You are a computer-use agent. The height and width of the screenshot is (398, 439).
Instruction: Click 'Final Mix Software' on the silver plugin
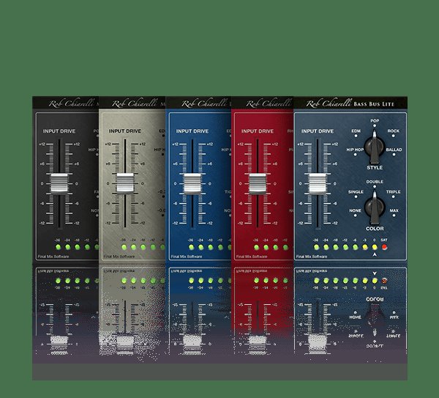click(119, 257)
